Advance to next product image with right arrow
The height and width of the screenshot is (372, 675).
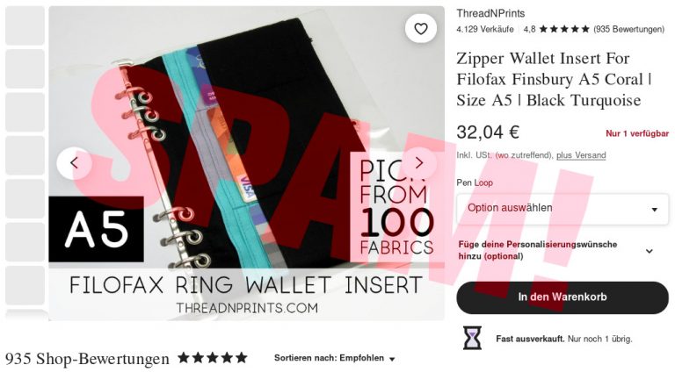click(419, 163)
